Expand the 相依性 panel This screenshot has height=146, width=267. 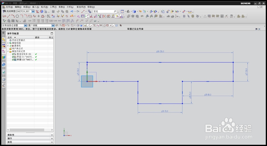coord(30,135)
